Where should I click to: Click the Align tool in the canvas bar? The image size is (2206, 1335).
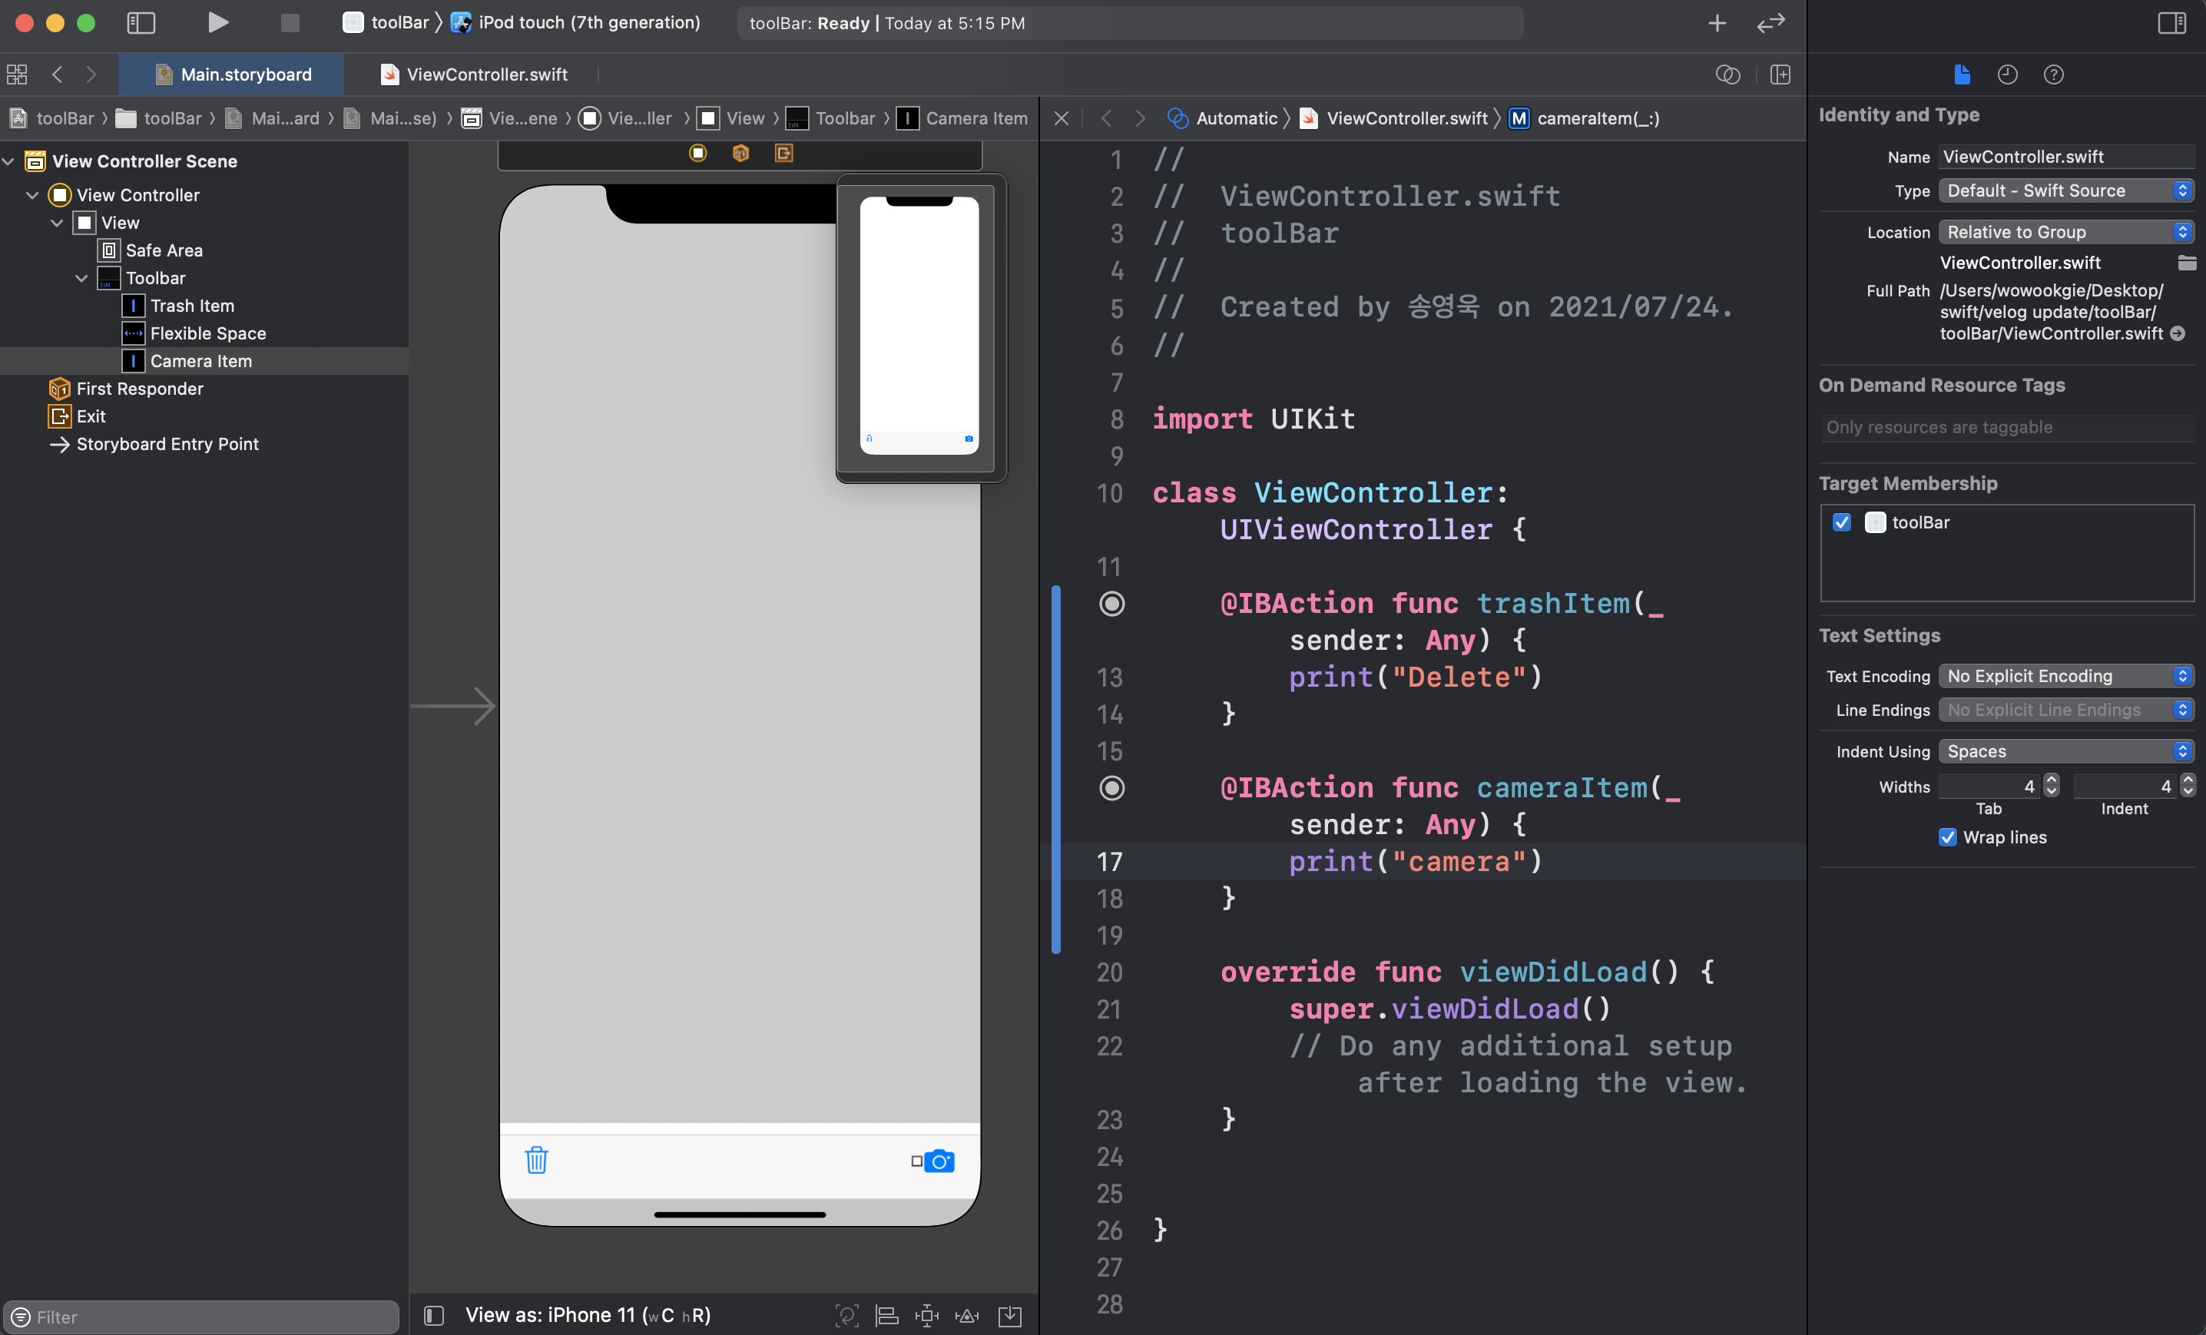coord(886,1315)
